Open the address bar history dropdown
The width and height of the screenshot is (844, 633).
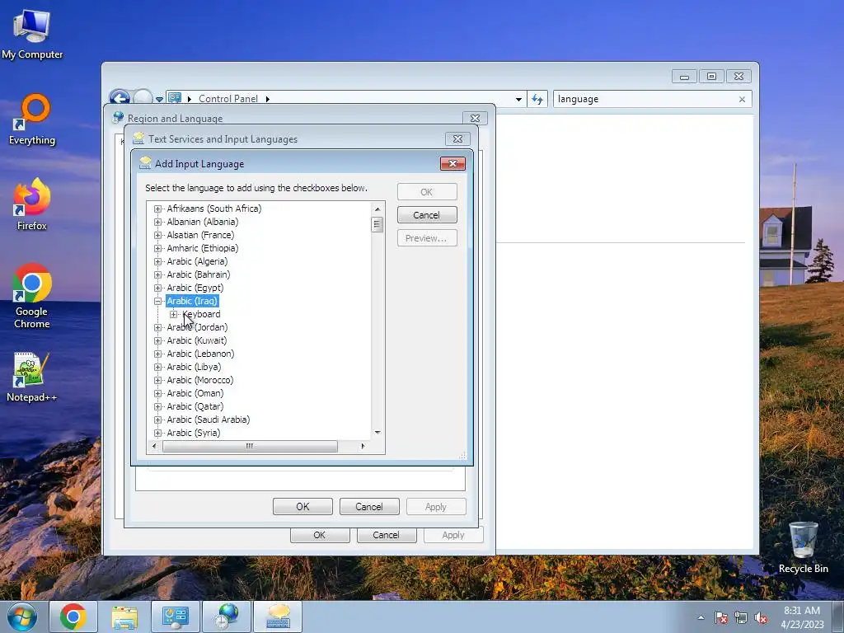coord(518,99)
